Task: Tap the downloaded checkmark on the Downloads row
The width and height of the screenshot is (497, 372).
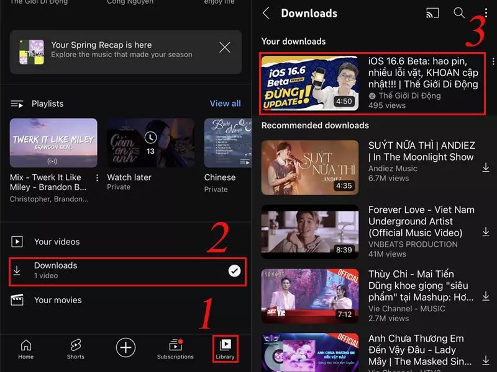Action: tap(234, 271)
